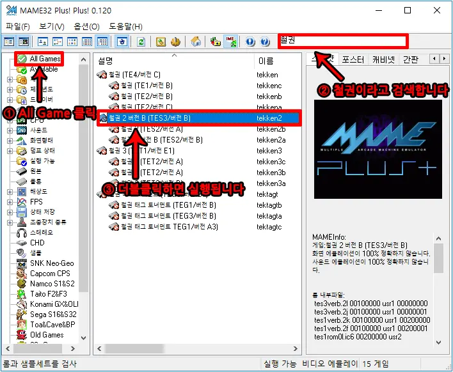Switch to the 간판 tab
Screen dimensions: 453x372
pyautogui.click(x=411, y=59)
